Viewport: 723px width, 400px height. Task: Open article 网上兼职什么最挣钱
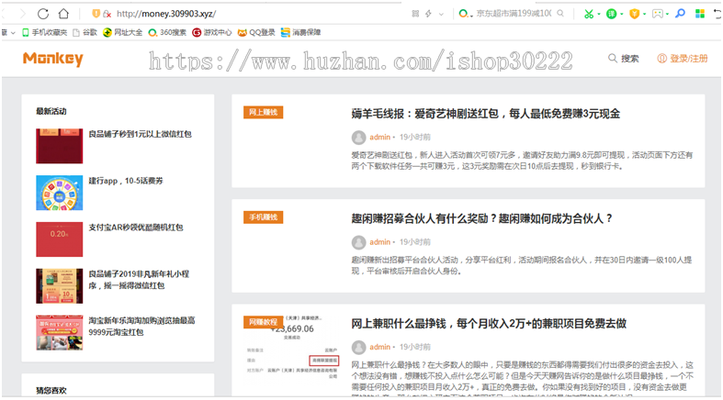point(489,324)
